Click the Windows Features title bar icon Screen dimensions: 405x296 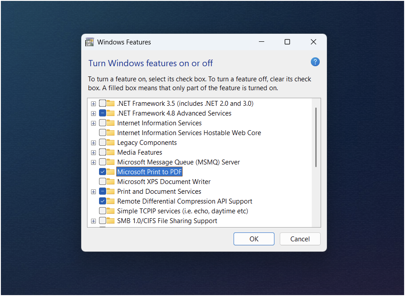pos(90,42)
